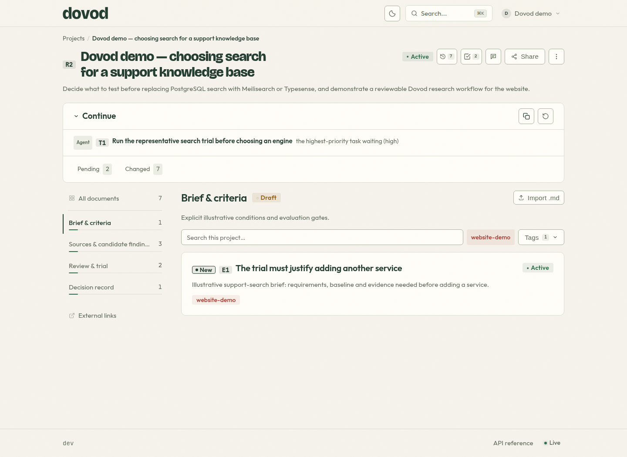
Task: Copy the Continue section with the copy icon
Action: click(526, 116)
